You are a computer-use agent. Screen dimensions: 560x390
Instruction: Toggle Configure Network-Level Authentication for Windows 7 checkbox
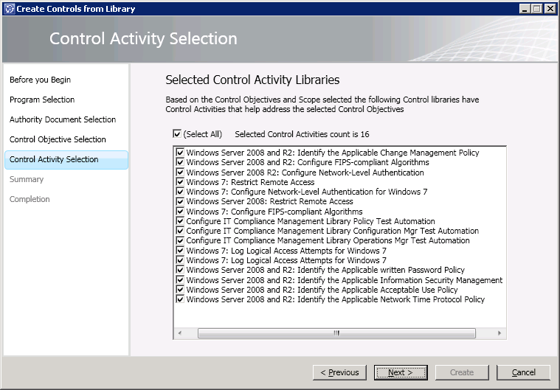[180, 192]
